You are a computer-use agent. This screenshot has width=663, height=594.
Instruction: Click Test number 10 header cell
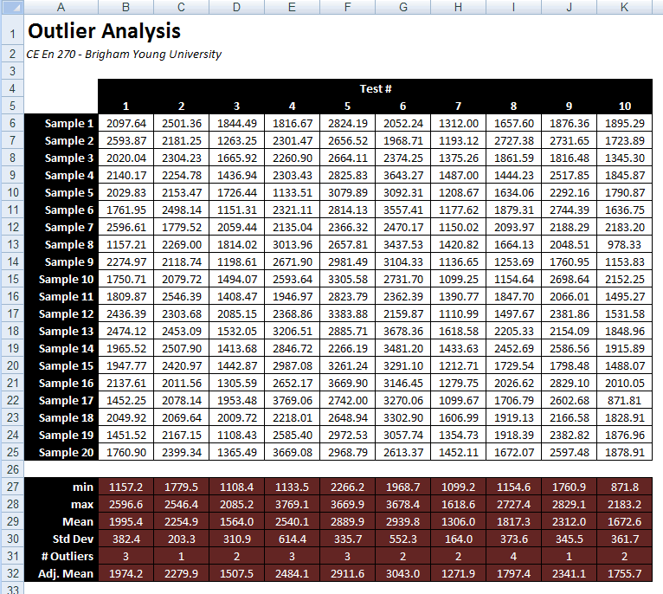click(x=625, y=106)
